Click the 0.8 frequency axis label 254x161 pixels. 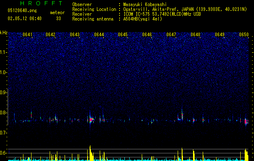coord(4,113)
